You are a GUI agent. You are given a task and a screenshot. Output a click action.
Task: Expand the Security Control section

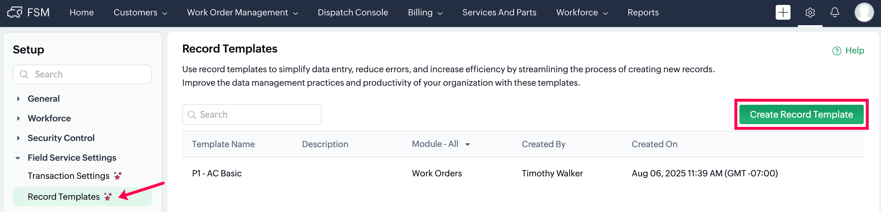coord(18,138)
